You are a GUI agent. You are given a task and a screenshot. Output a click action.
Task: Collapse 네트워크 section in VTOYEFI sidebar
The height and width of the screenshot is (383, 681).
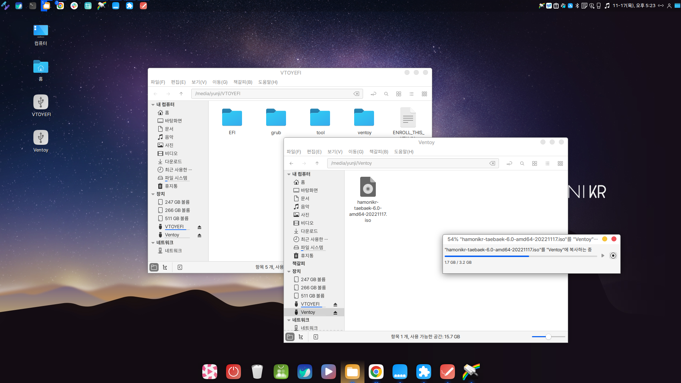click(x=153, y=243)
